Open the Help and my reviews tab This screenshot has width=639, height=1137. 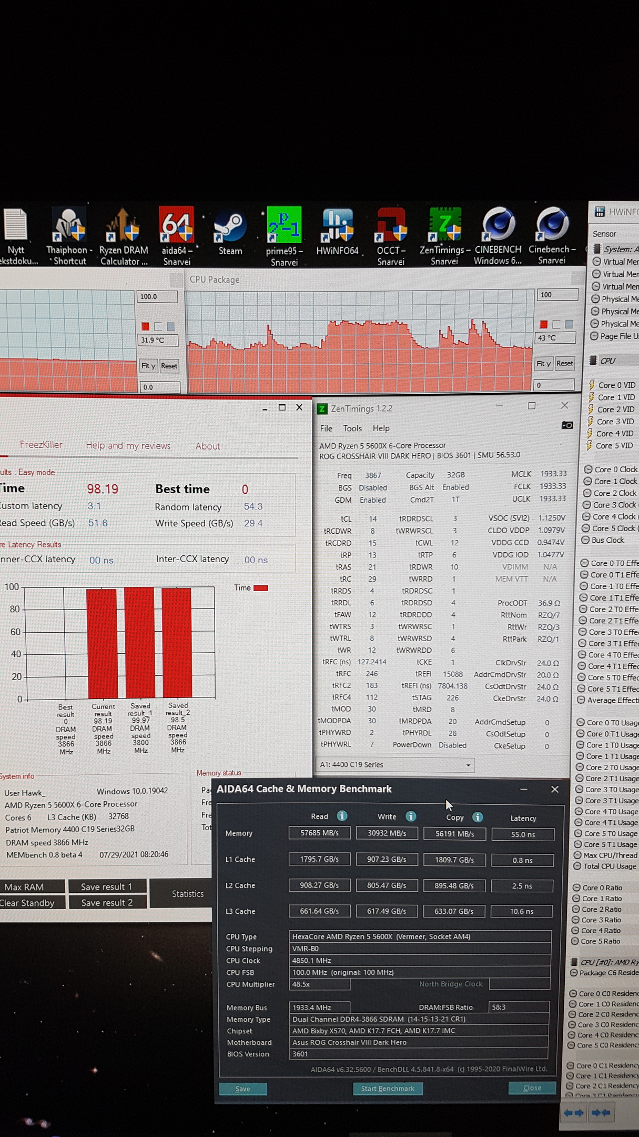pyautogui.click(x=128, y=446)
